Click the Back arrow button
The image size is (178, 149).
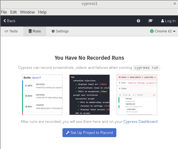pos(9,21)
